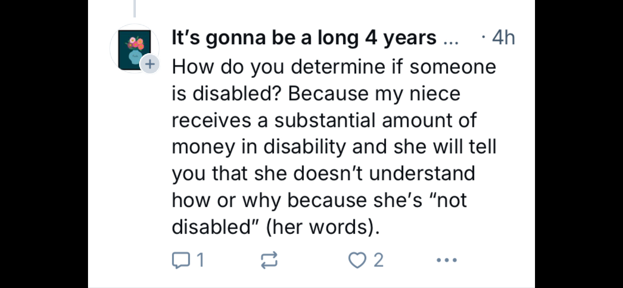Click the line "you that she doesn't understand"
The width and height of the screenshot is (623, 288).
(x=323, y=173)
